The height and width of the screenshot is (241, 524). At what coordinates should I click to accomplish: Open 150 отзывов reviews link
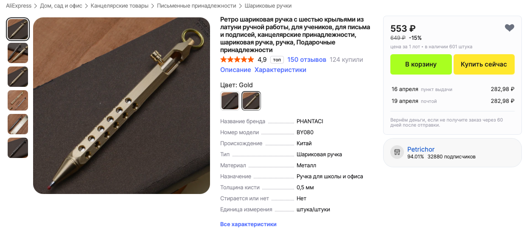point(307,60)
